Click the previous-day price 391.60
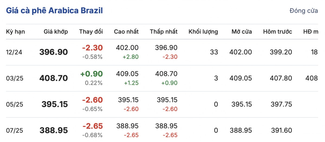 click(281, 130)
